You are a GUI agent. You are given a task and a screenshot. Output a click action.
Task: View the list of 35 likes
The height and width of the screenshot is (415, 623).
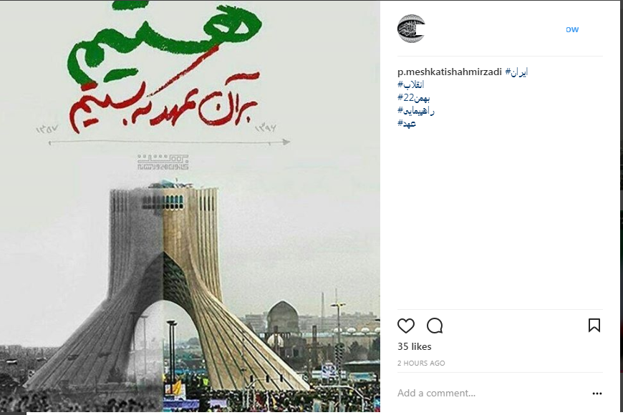(415, 347)
